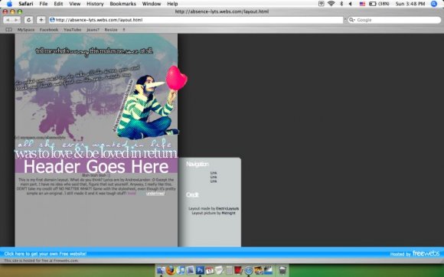Screen dimensions: 444x277
Task: Click the Safari compass icon in the Dock
Action: 249,270
